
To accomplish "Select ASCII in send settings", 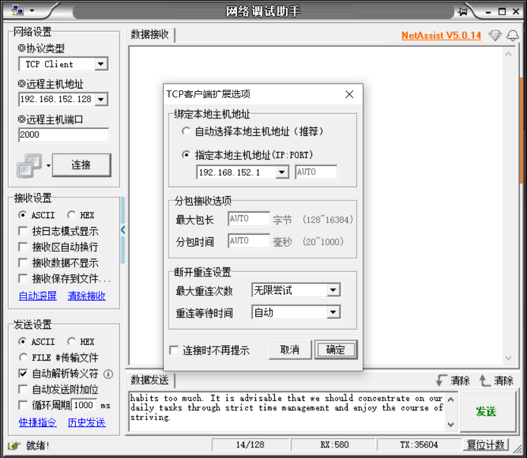I will coord(23,342).
